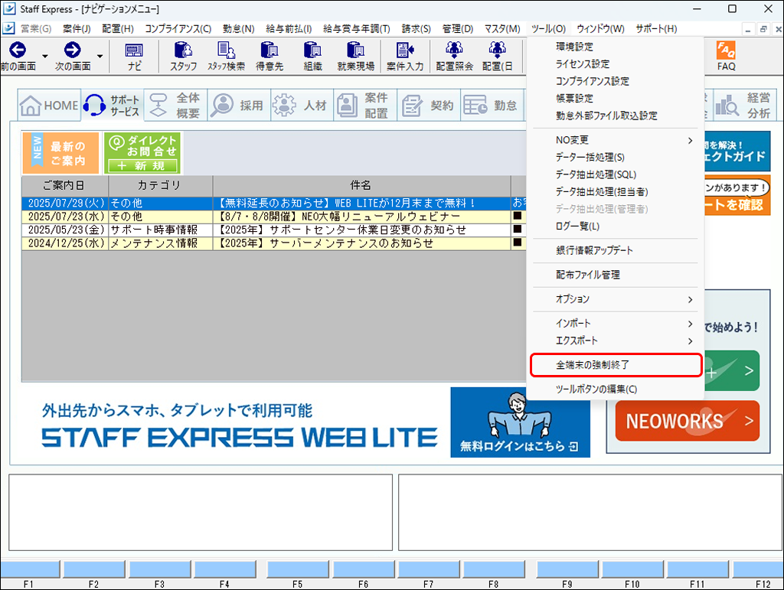Screen dimensions: 784x590
Task: Choose 環境設定 from the Tools menu
Action: [615, 47]
